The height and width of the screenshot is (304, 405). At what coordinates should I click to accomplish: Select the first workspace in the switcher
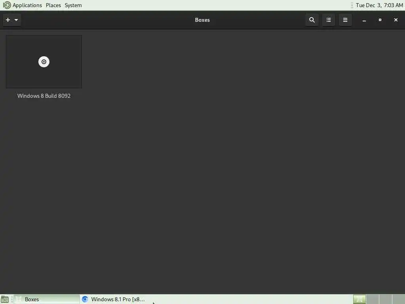360,299
